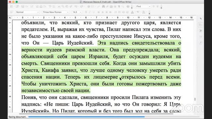Click the New document icon

11,7
